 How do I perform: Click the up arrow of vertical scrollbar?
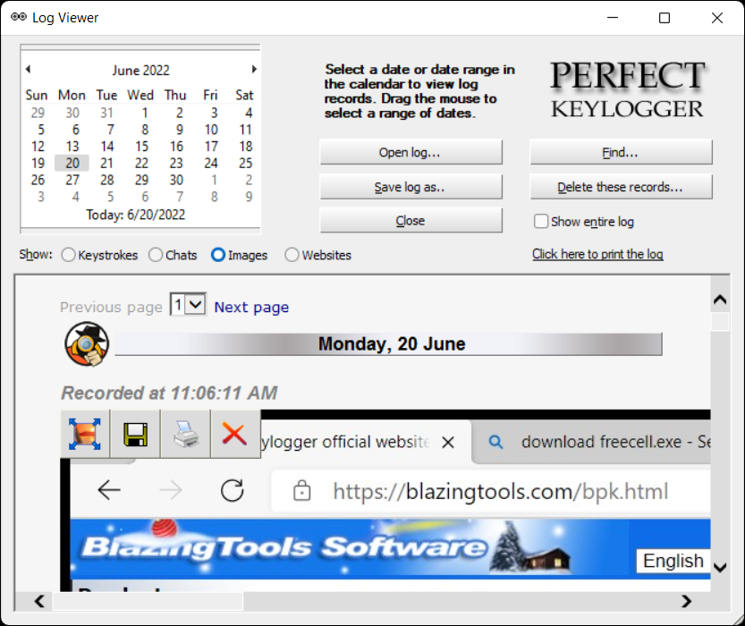pyautogui.click(x=720, y=300)
